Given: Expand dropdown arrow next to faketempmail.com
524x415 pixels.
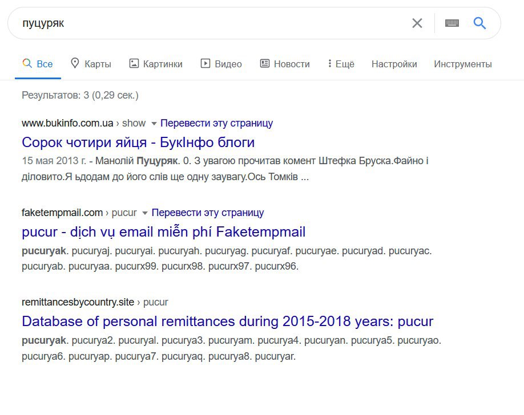Looking at the screenshot, I should point(145,213).
